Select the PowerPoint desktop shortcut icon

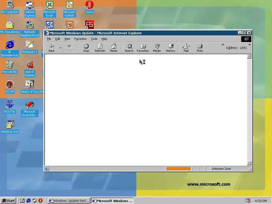tap(69, 25)
